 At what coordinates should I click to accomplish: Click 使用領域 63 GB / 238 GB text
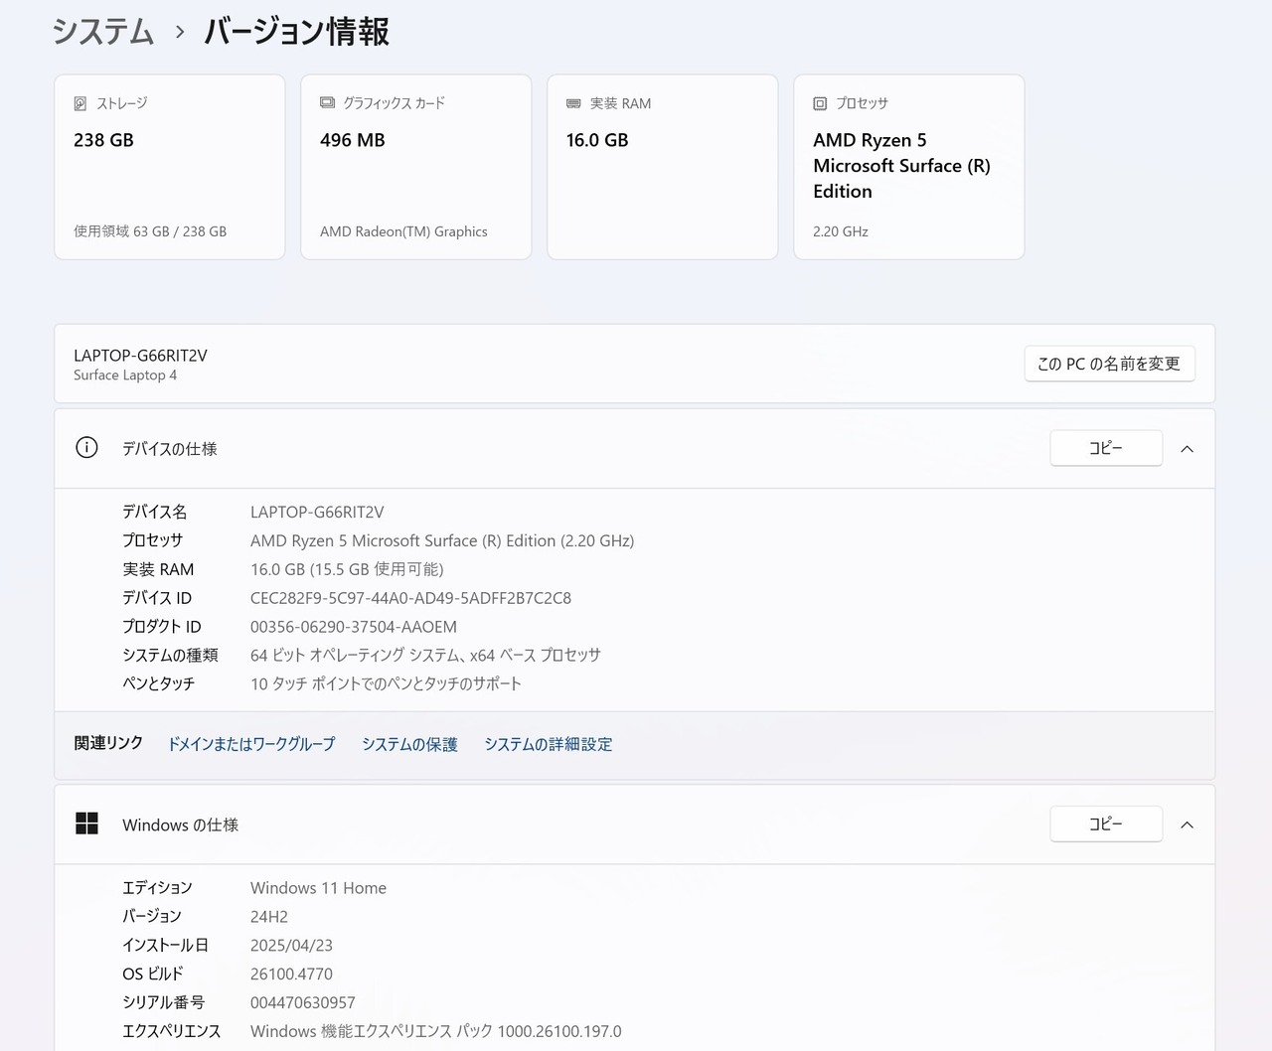[150, 231]
